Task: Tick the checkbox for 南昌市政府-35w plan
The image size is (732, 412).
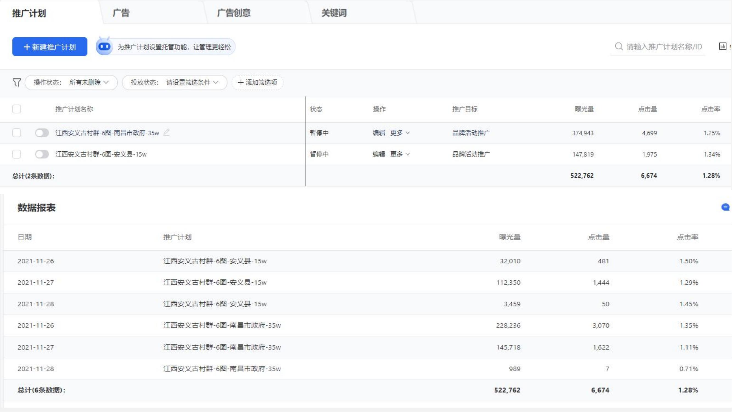Action: [16, 133]
